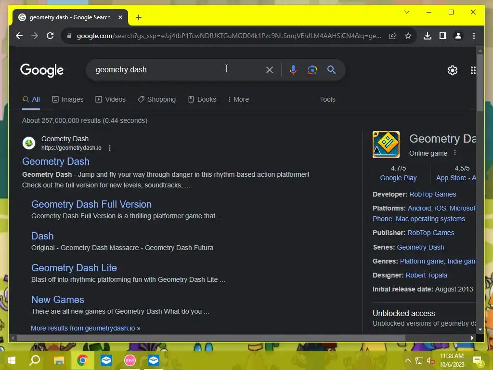Screen dimensions: 493x370
Task: Open the Windows Start menu
Action: click(x=12, y=360)
